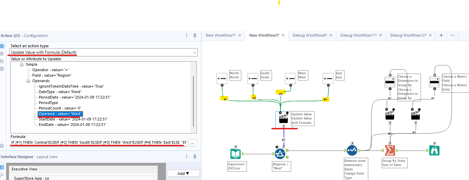
Task: Click the SuperStore App text field
Action: 83,178
